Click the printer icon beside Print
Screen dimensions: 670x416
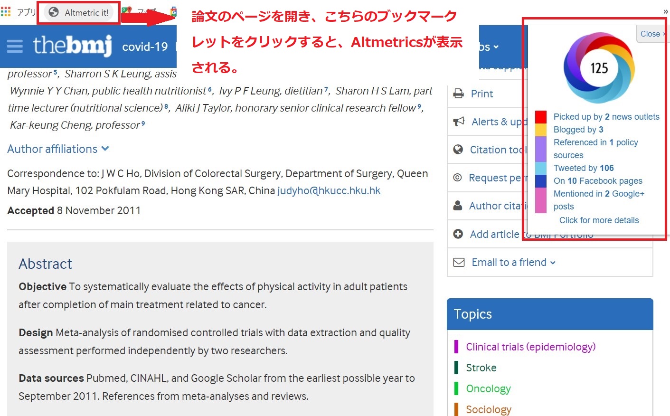click(x=458, y=94)
